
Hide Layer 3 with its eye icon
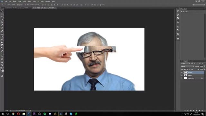pyautogui.click(x=182, y=72)
